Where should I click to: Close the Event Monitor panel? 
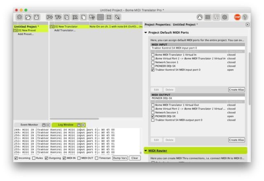[x=48, y=125]
